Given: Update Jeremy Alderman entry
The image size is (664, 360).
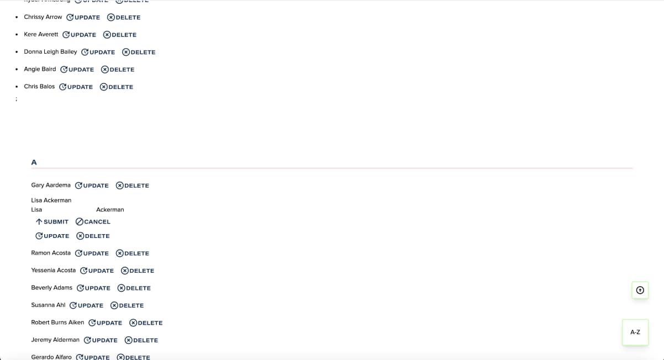Looking at the screenshot, I should [101, 340].
